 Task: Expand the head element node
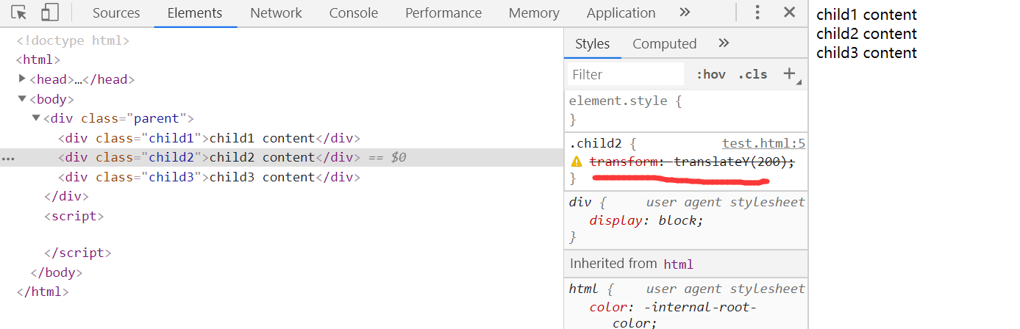(x=23, y=79)
